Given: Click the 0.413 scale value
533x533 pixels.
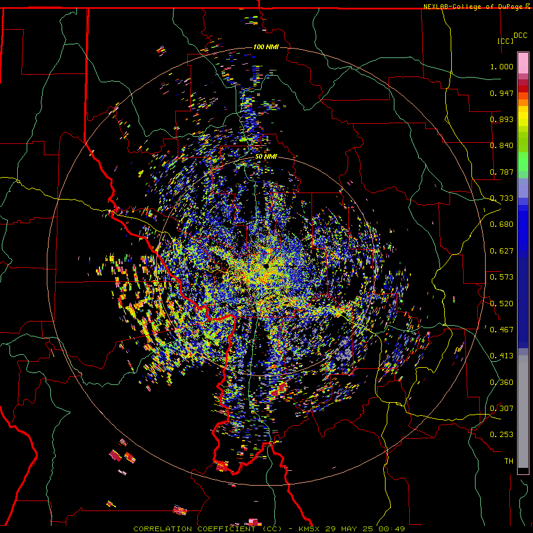Looking at the screenshot, I should [502, 356].
